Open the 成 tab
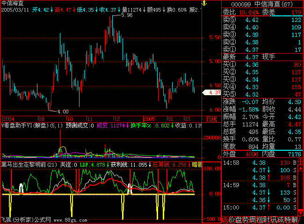 [281, 220]
